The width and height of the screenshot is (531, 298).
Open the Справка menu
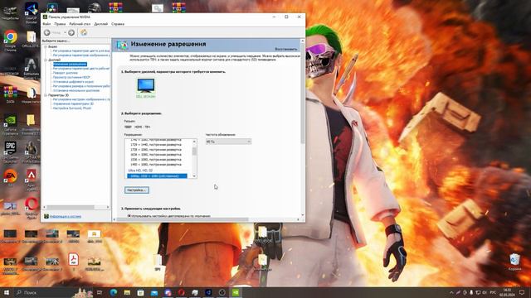[118, 24]
